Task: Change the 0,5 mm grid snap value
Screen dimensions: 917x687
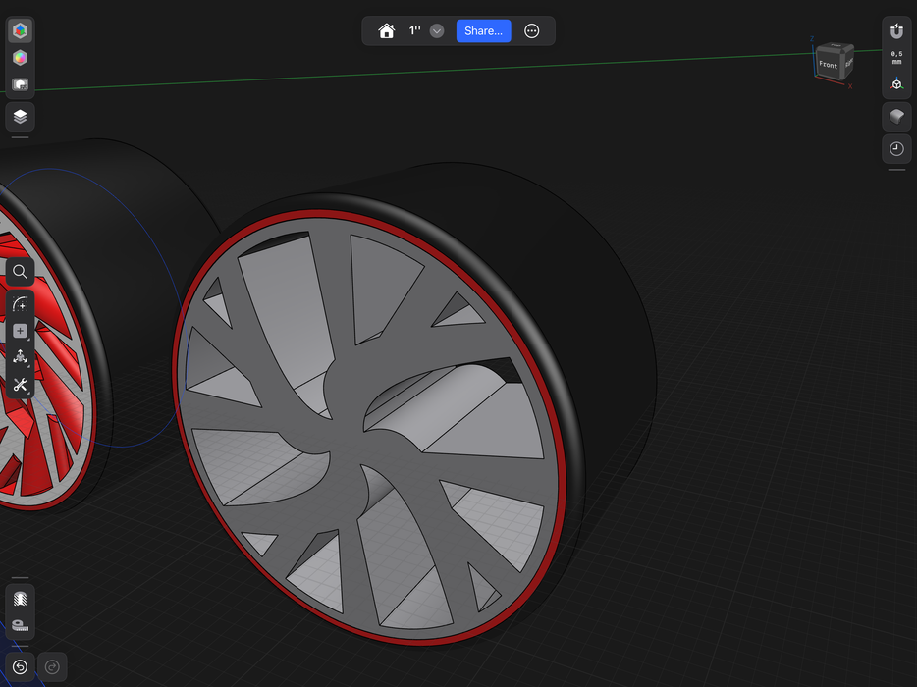Action: point(896,57)
